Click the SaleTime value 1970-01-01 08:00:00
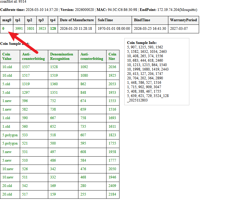The image size is (234, 202). point(114,29)
